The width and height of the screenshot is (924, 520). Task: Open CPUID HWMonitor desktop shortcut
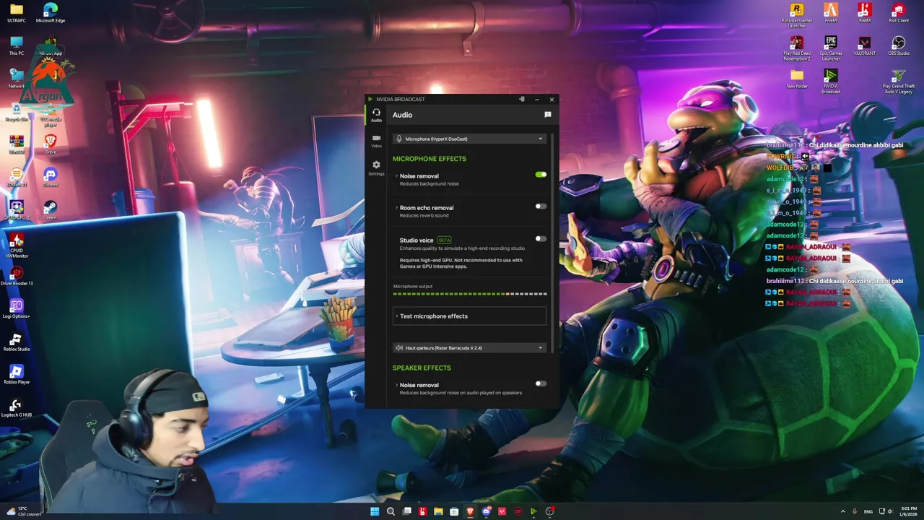16,246
